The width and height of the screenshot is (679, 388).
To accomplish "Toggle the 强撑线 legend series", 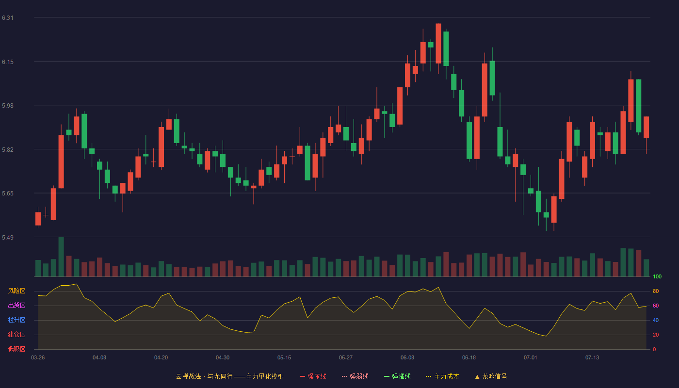I will (397, 376).
